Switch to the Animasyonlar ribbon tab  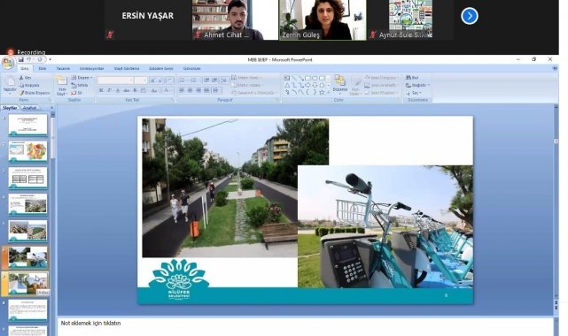pos(91,68)
